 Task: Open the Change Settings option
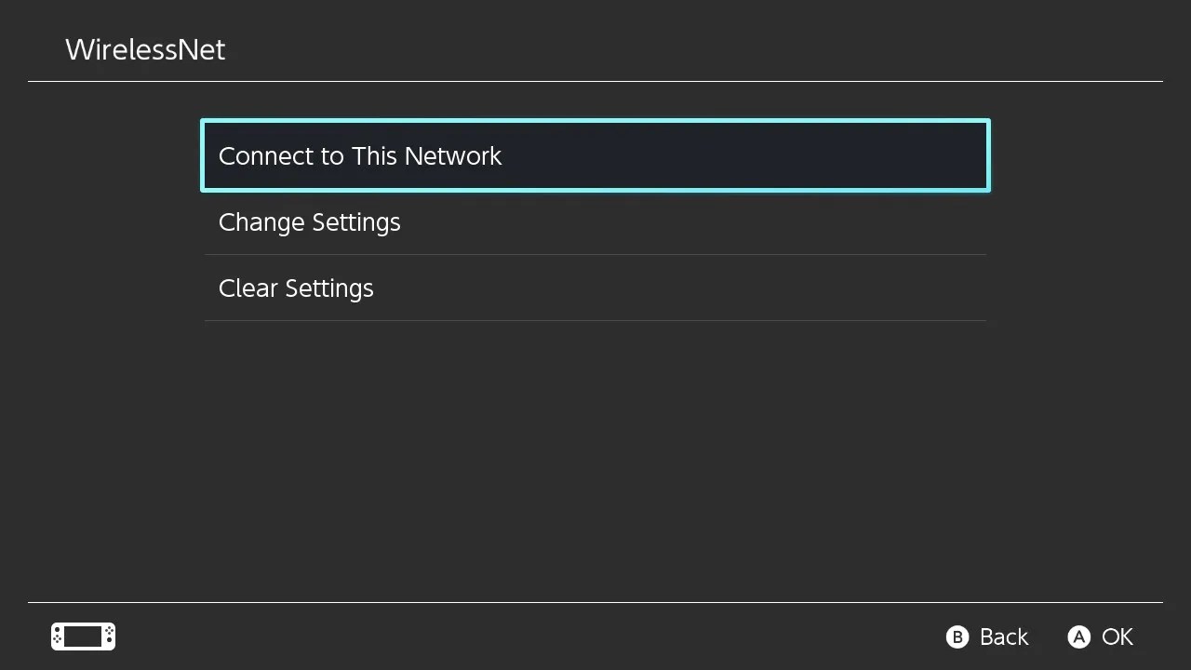[595, 222]
